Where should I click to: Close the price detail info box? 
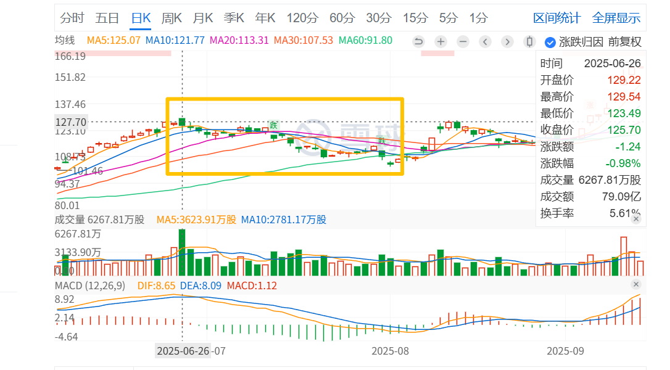point(636,219)
